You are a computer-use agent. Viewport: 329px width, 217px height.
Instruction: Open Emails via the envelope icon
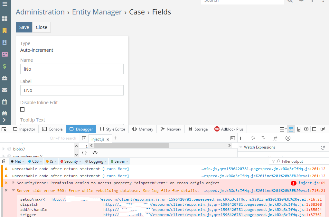(5, 90)
